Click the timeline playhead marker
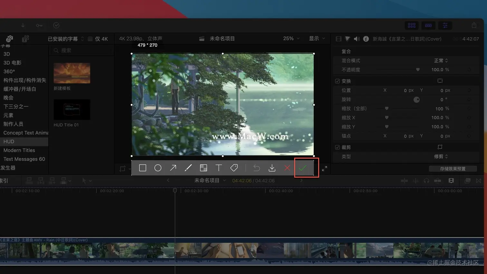 pyautogui.click(x=175, y=191)
